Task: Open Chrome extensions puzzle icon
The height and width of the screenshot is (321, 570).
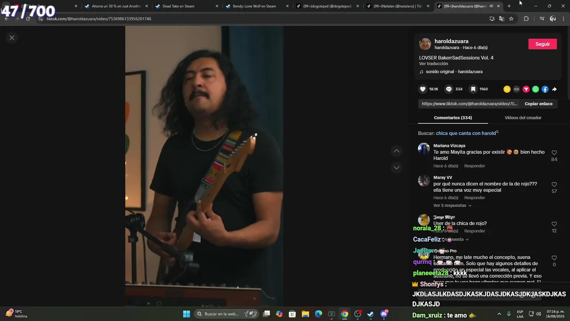Action: click(x=526, y=19)
